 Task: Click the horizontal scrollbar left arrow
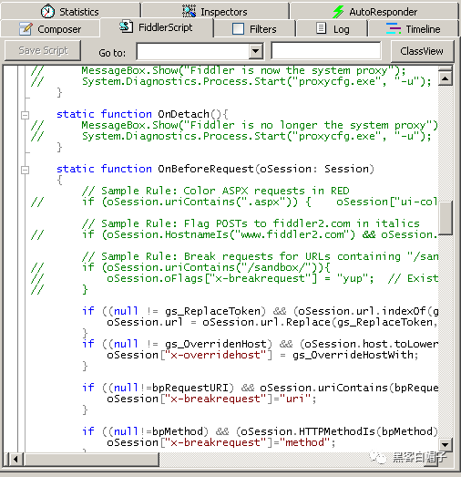(x=15, y=459)
